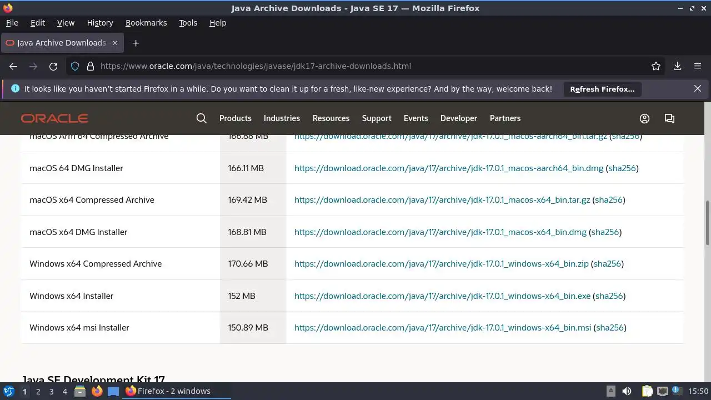Expand the Events navigation menu

(416, 118)
